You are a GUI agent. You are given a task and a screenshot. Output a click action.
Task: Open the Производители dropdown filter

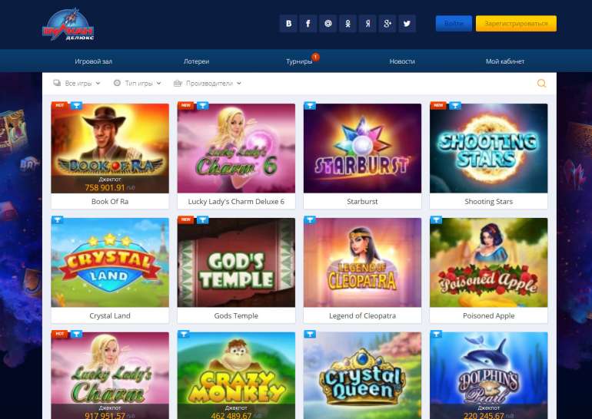click(208, 84)
